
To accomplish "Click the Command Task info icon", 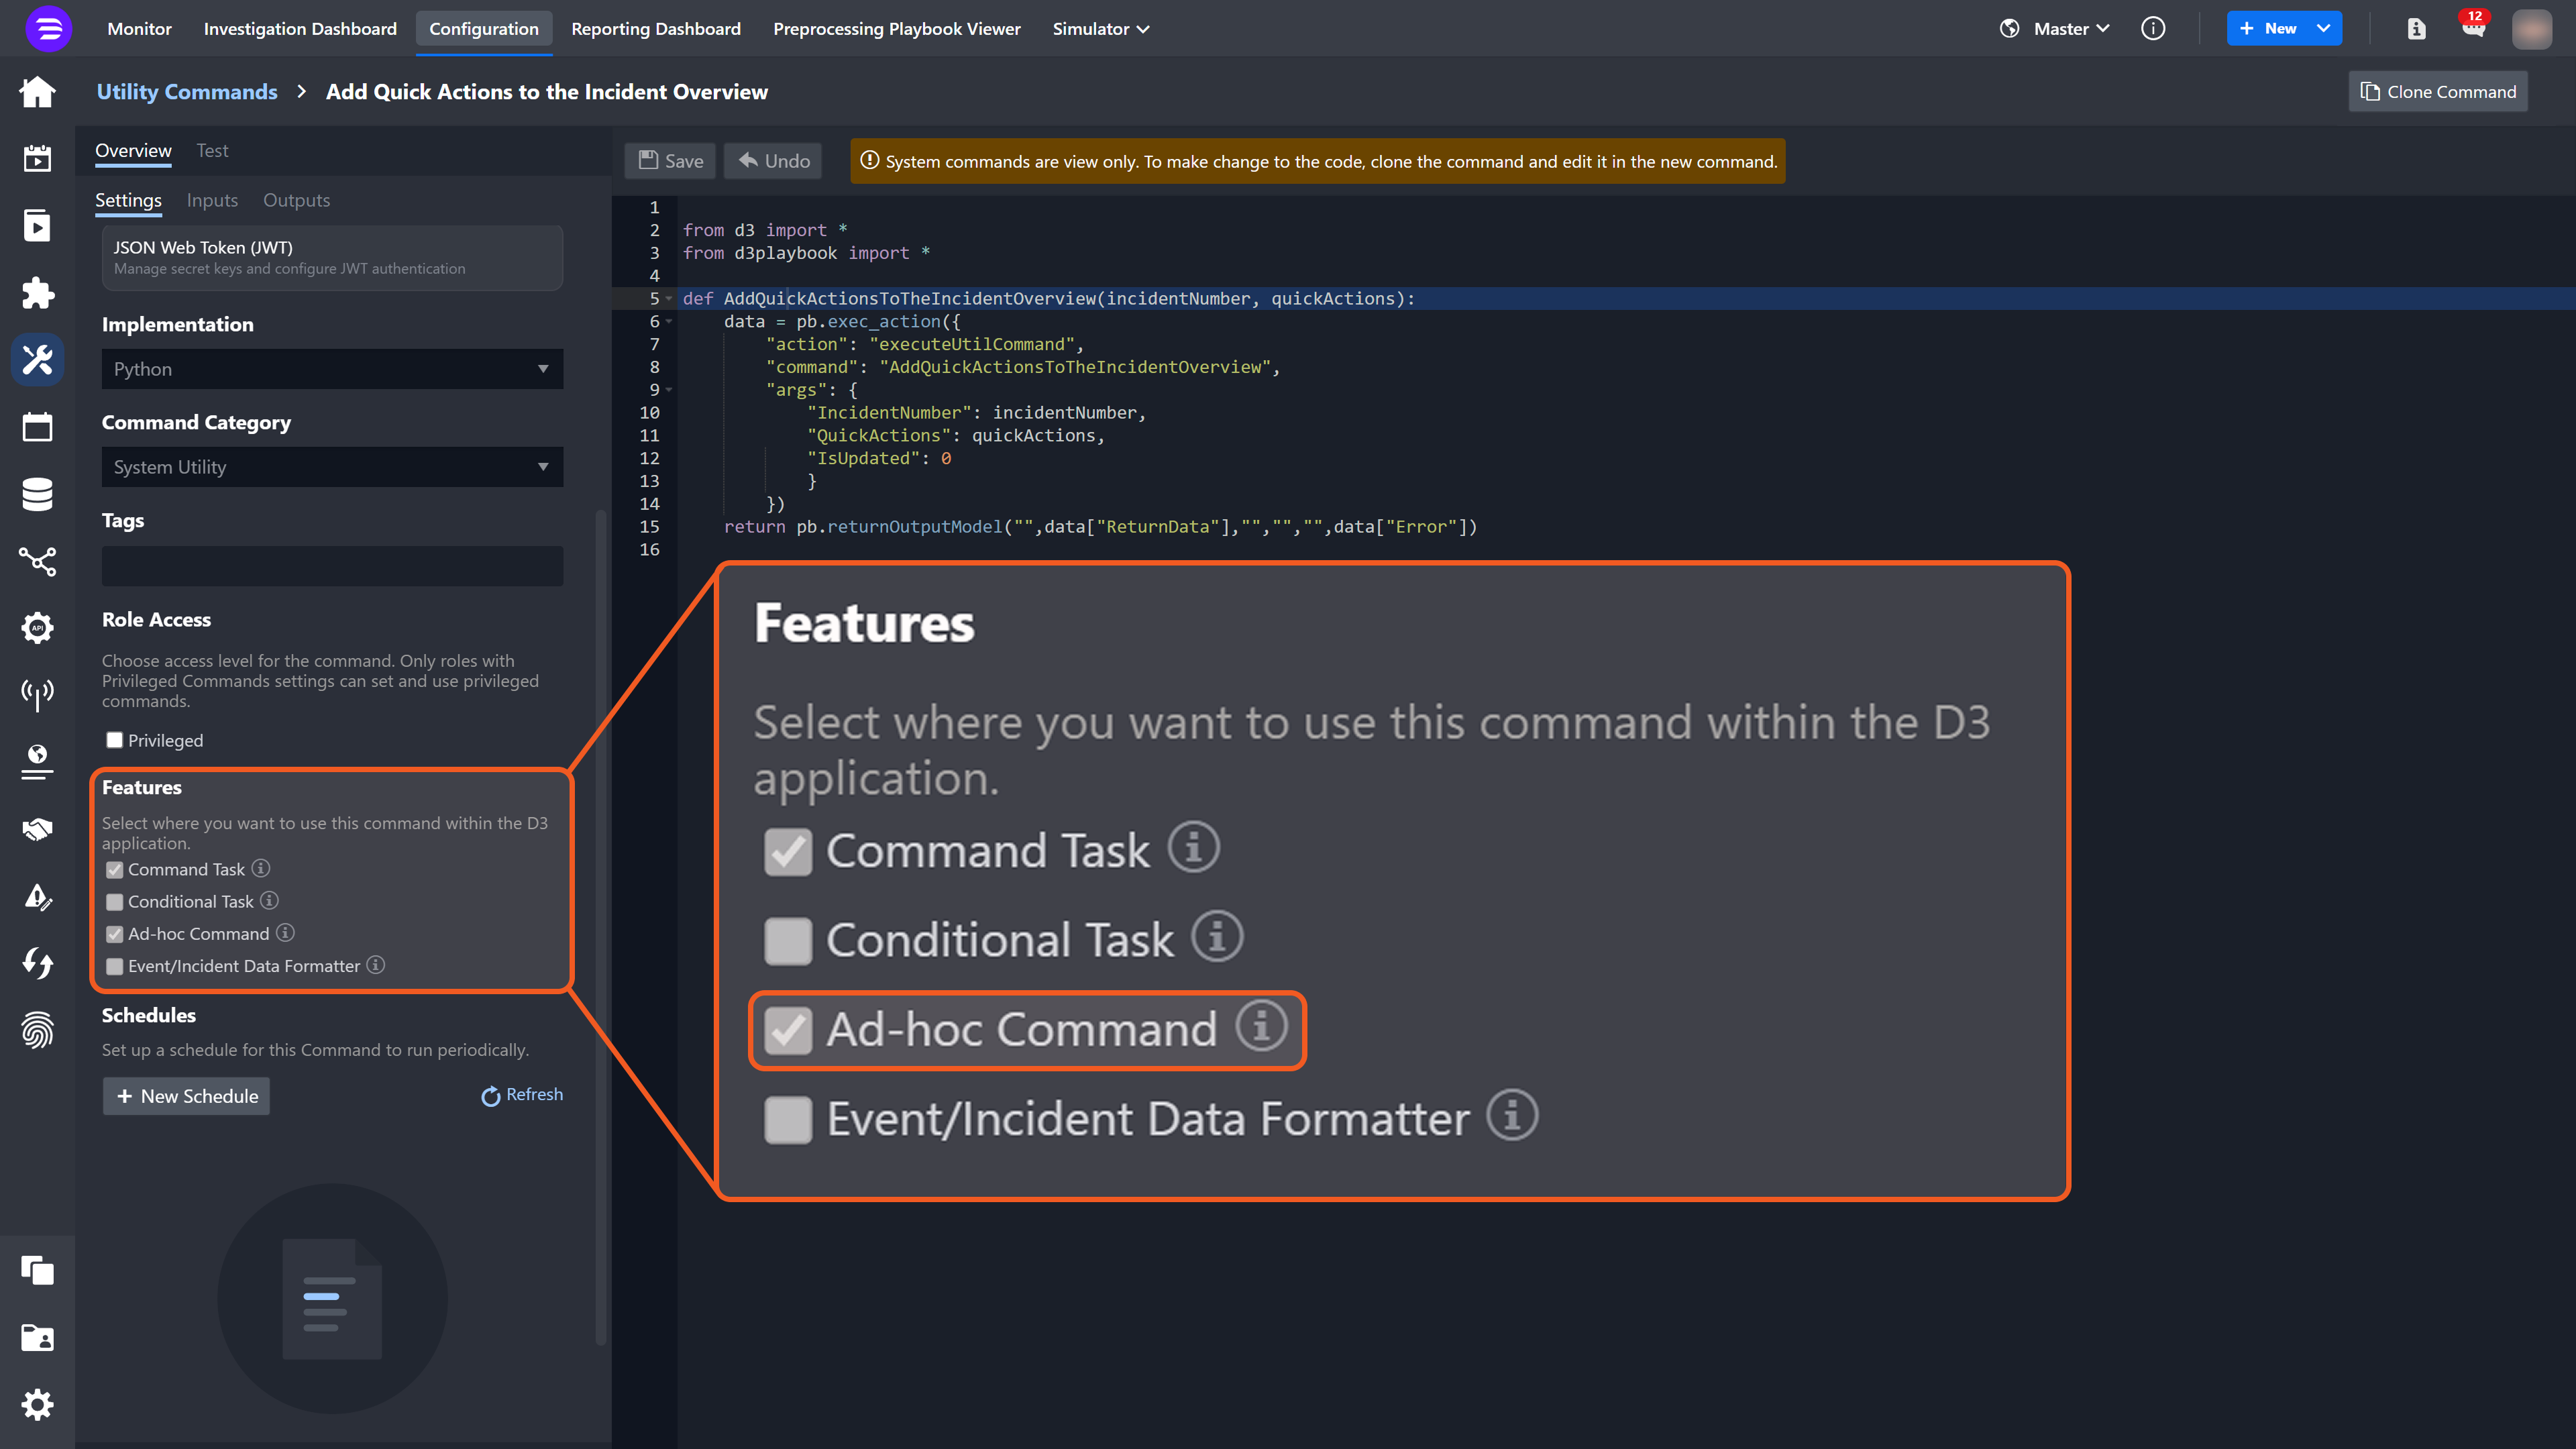I will pyautogui.click(x=261, y=868).
